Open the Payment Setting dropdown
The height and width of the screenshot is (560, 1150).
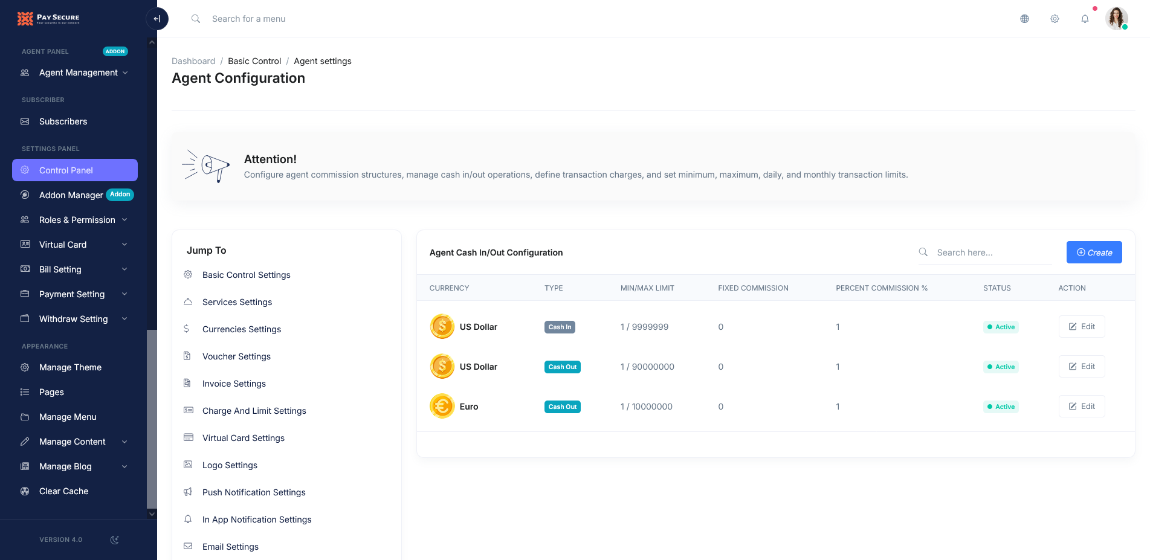coord(72,294)
